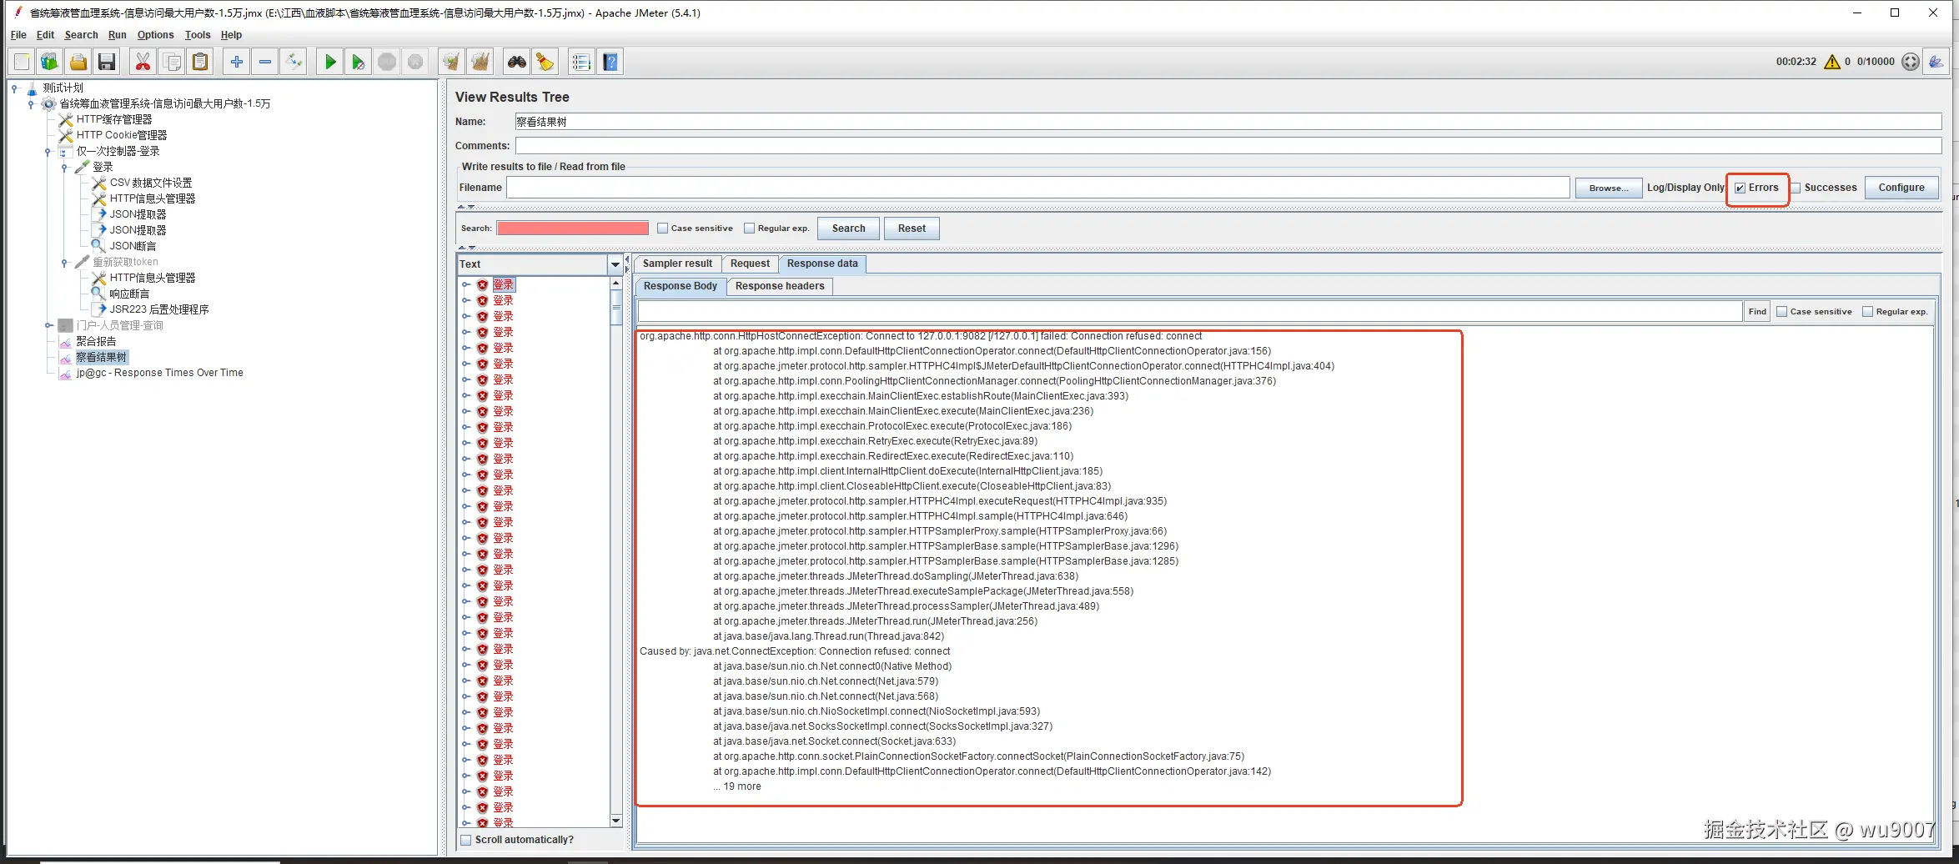Viewport: 1959px width, 864px height.
Task: Enable the Successes only checkbox
Action: [x=1796, y=188]
